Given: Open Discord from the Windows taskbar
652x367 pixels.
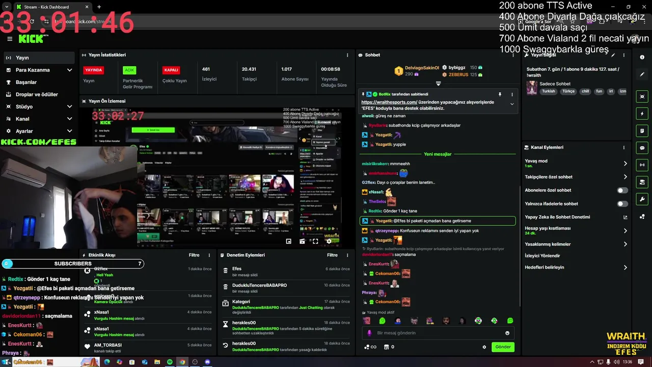Looking at the screenshot, I should tap(207, 362).
